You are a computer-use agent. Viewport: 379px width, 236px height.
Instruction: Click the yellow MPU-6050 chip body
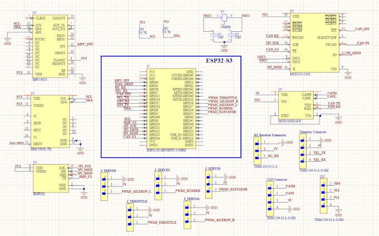[50, 46]
